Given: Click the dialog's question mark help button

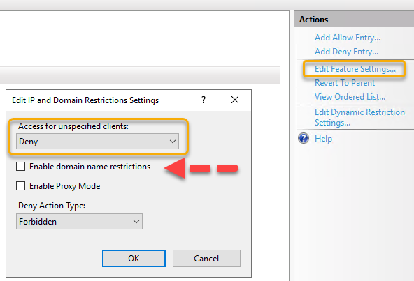Looking at the screenshot, I should pos(204,100).
